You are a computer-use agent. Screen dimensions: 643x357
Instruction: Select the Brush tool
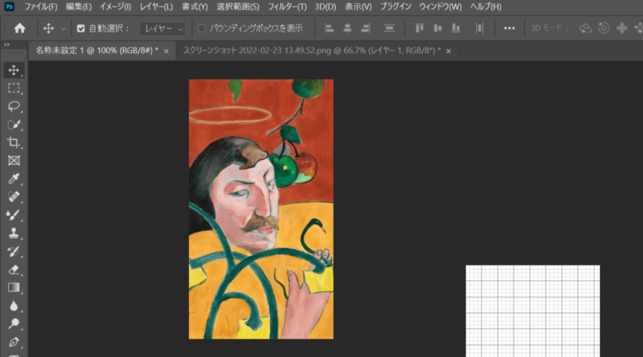coord(13,216)
